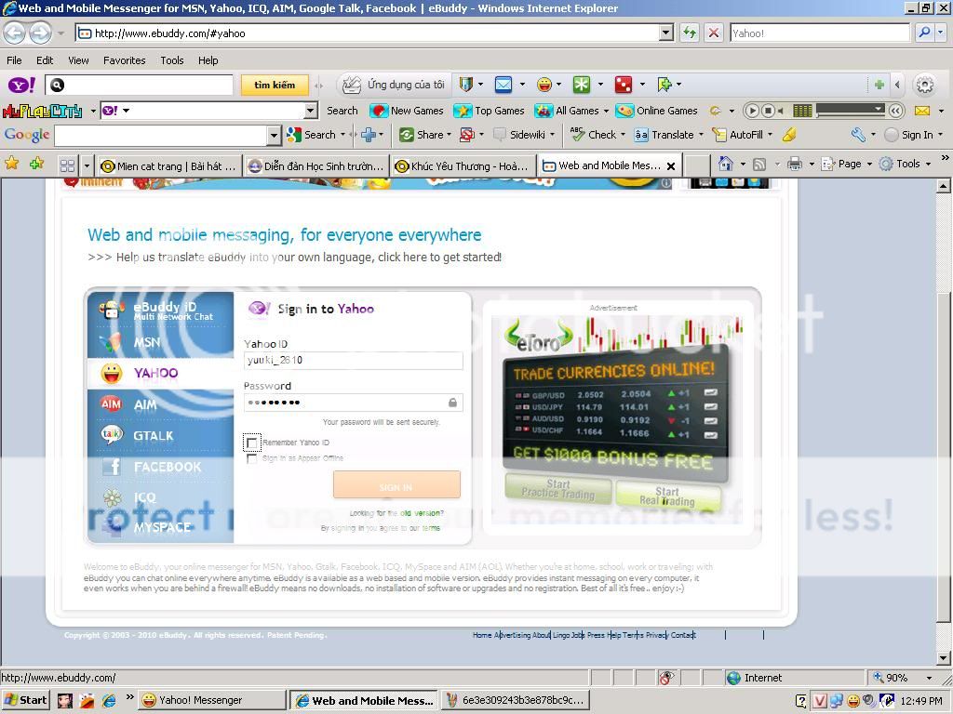Click the Yahoo toolbar mail icon
This screenshot has height=714, width=953.
(503, 85)
